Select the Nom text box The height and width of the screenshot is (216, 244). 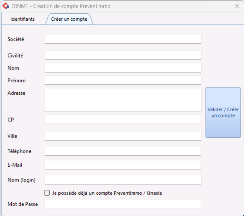123,68
